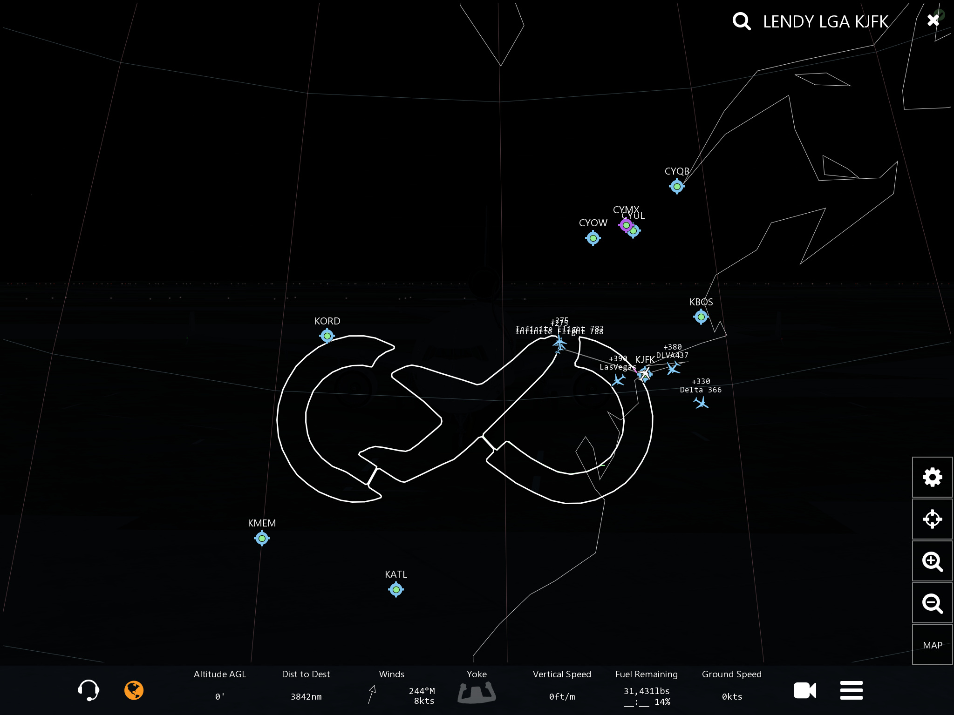This screenshot has height=715, width=954.
Task: Click the search magnifier icon
Action: (x=741, y=21)
